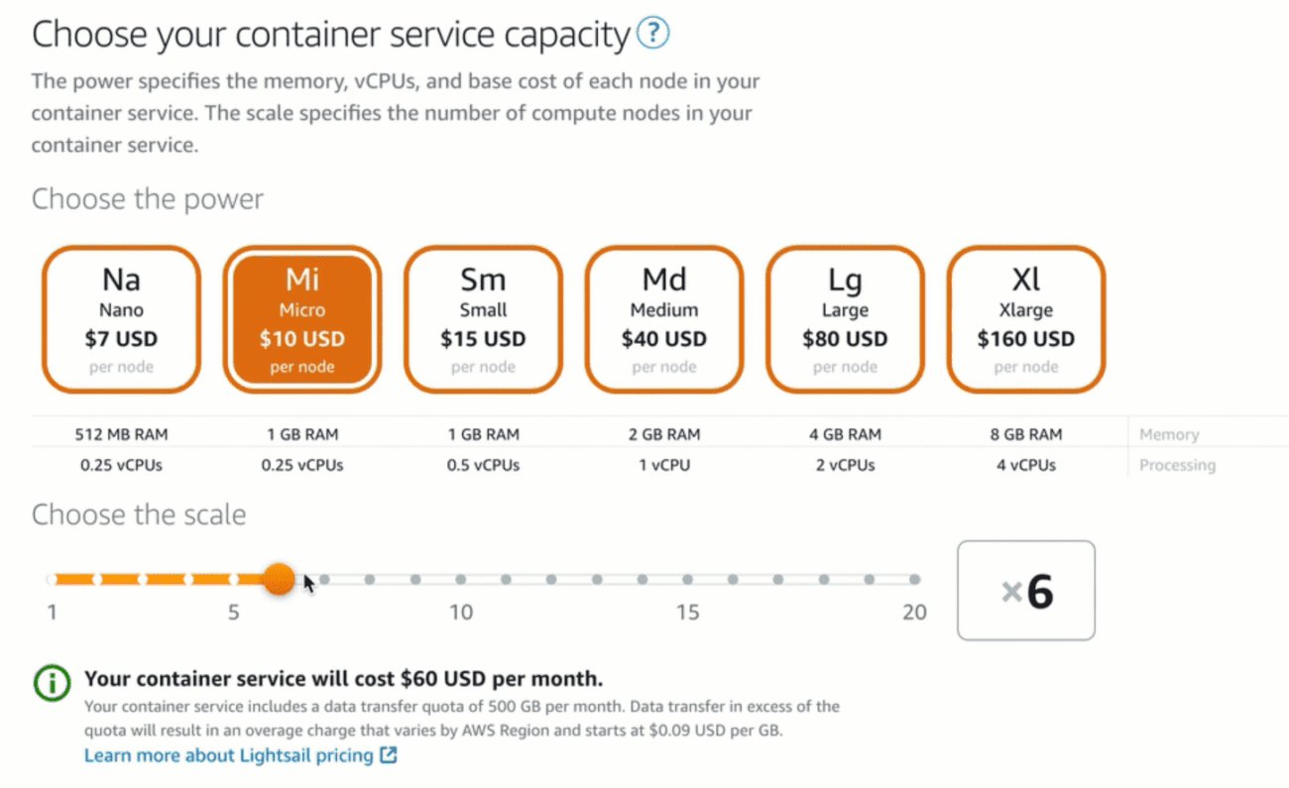
Task: Click the Choose the scale heading
Action: [139, 514]
